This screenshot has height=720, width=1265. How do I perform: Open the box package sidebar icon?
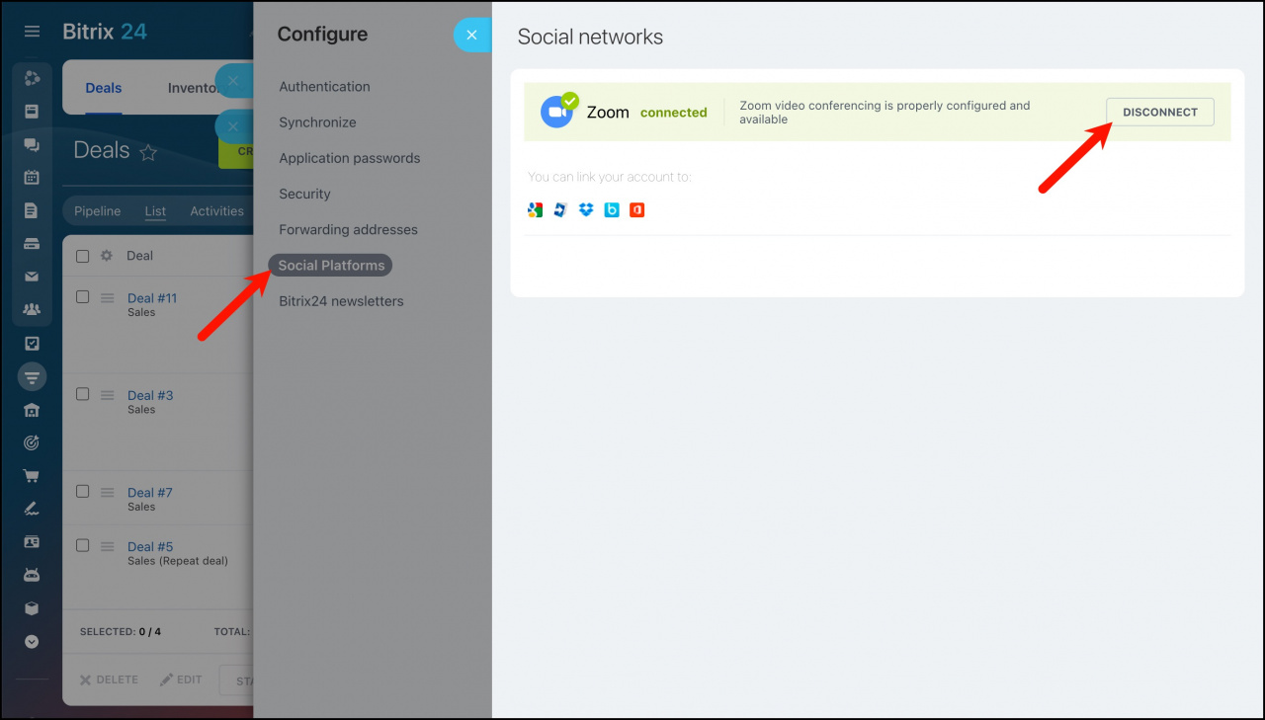pos(32,608)
